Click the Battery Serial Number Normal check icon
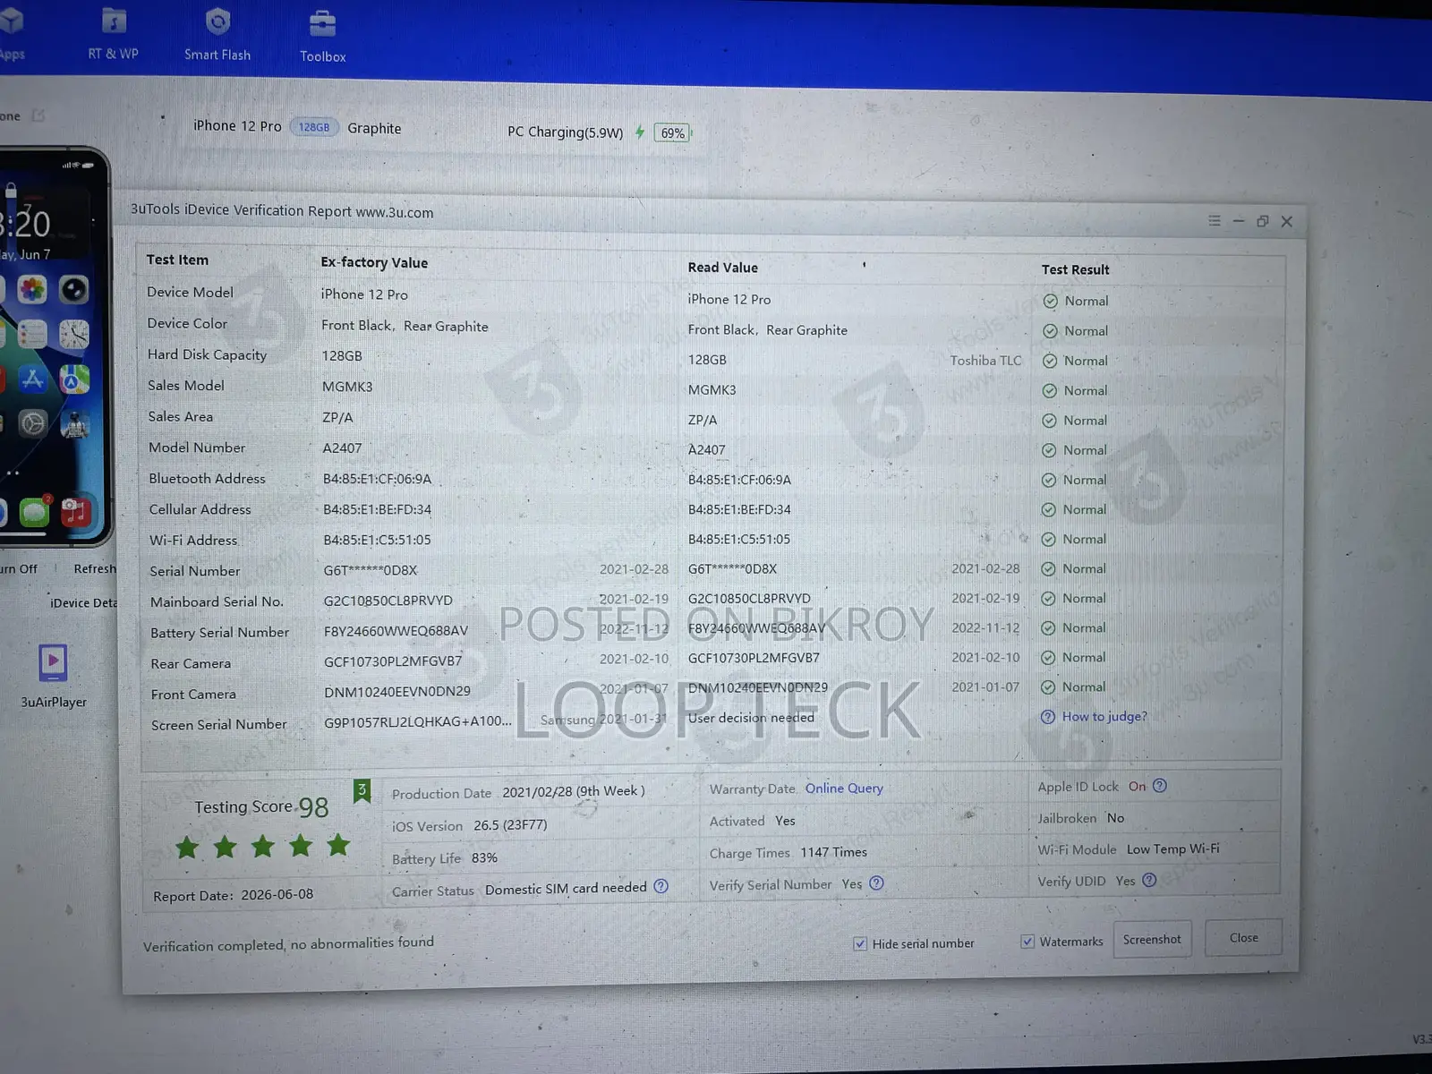1432x1074 pixels. [x=1048, y=628]
